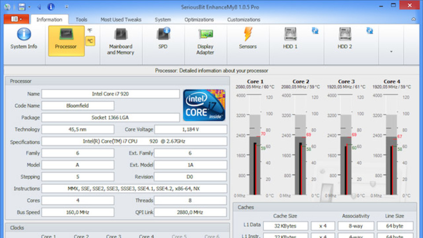This screenshot has height=238, width=423.
Task: Click the Name field showing Intel Core i7 920
Action: [110, 94]
